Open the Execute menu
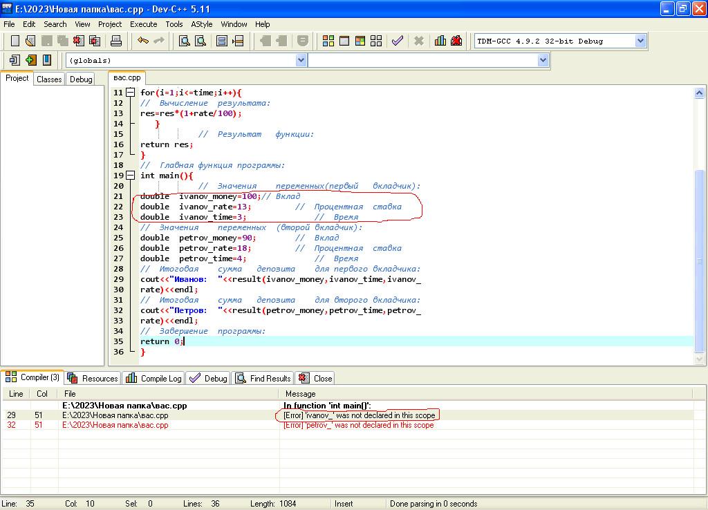708x510 pixels. [x=143, y=24]
